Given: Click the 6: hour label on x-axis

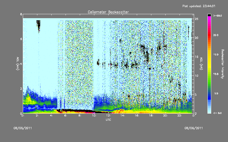Looking at the screenshot, I should 66,116.
